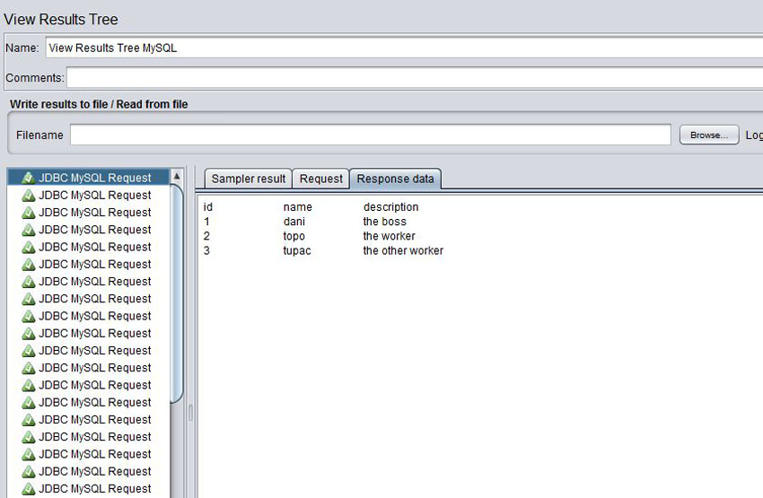This screenshot has height=498, width=763.
Task: Select the last visible JDBC MySQL Request
Action: tap(94, 489)
